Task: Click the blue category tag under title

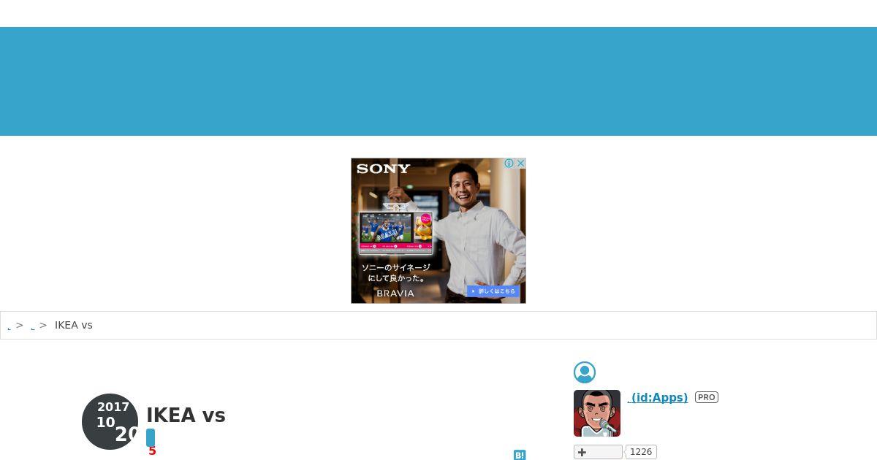Action: pyautogui.click(x=151, y=437)
